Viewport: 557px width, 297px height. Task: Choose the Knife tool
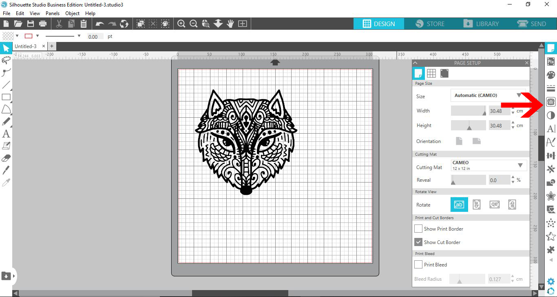6,170
